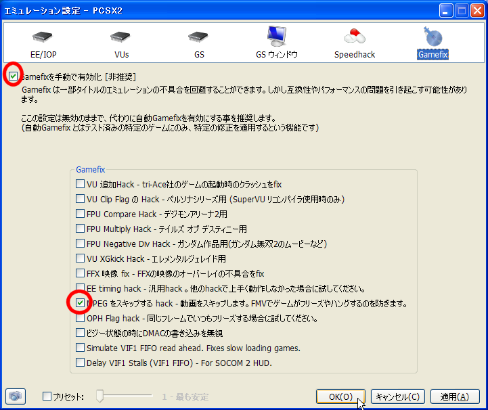Enable OPH Flag hack checkbox

coord(80,318)
